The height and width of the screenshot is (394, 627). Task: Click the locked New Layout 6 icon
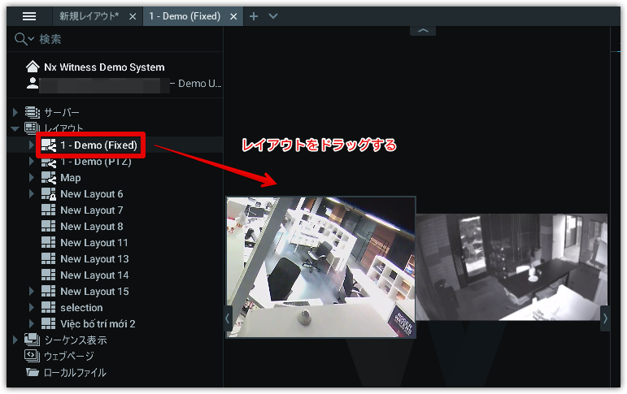(48, 194)
